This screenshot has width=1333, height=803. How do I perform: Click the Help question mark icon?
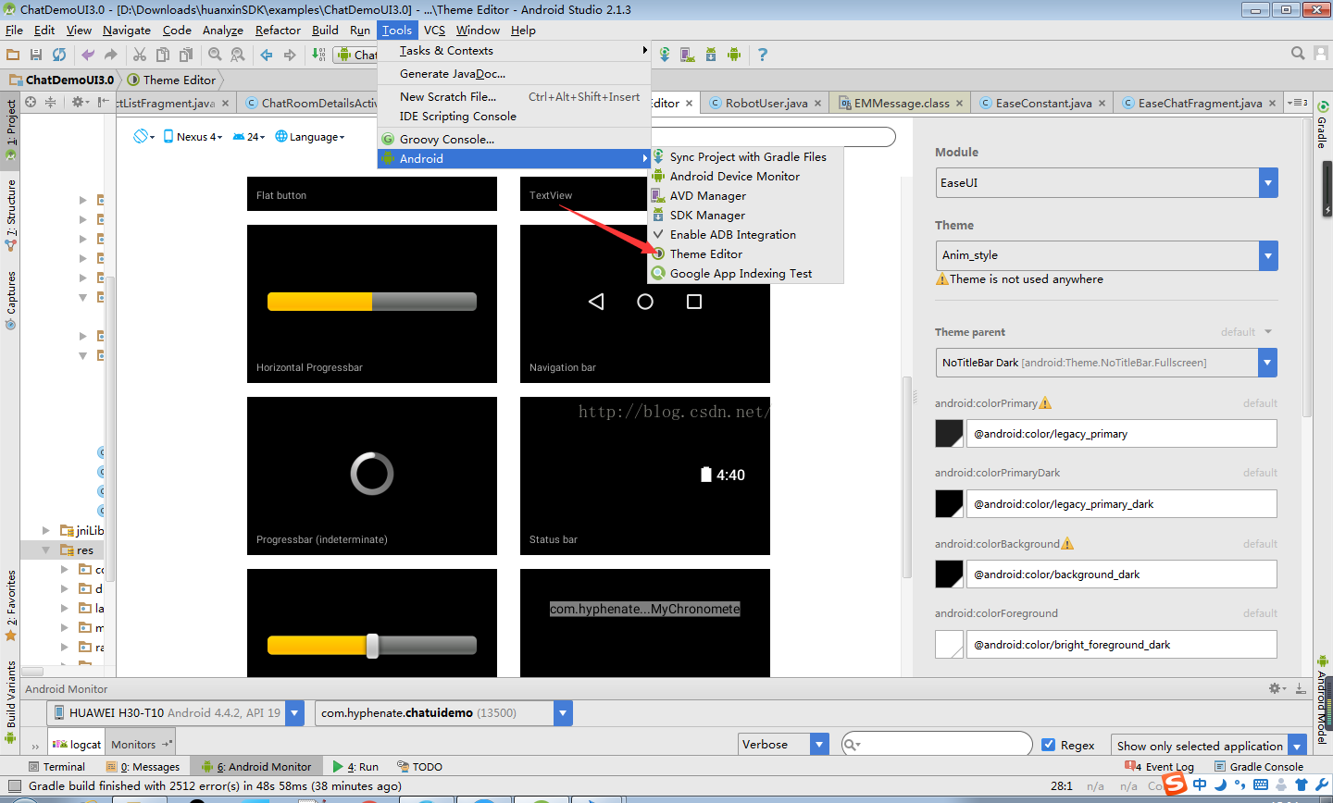click(763, 55)
